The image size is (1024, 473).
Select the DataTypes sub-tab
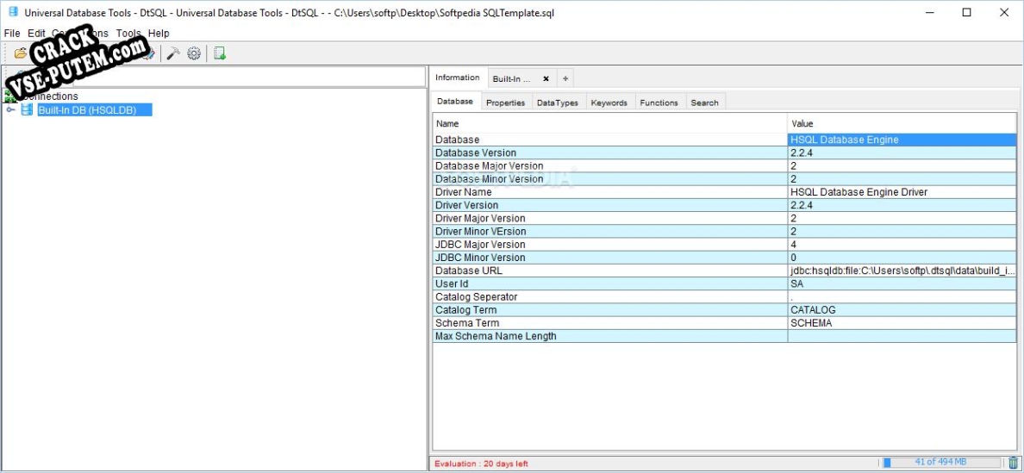[557, 103]
